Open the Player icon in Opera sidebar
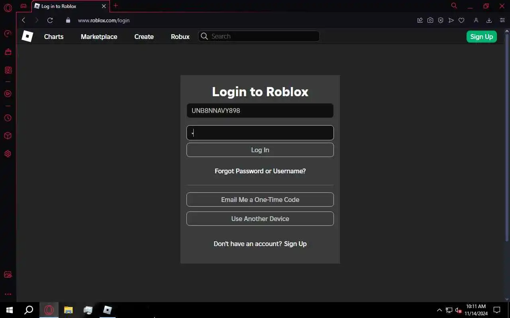Image resolution: width=510 pixels, height=318 pixels. [x=8, y=94]
